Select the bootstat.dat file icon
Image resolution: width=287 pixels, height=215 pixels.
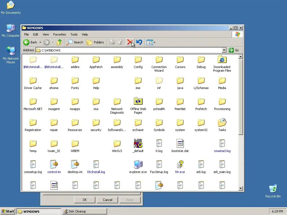point(180,144)
